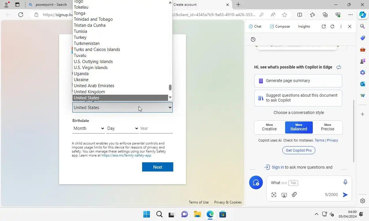Viewport: 369px width, 221px height.
Task: Open sidebar Tools briefcase icon
Action: pos(363,49)
